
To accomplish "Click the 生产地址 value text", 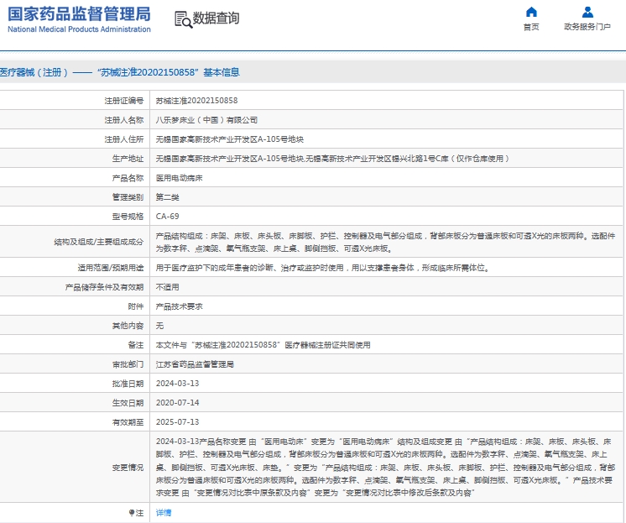I will click(x=333, y=159).
